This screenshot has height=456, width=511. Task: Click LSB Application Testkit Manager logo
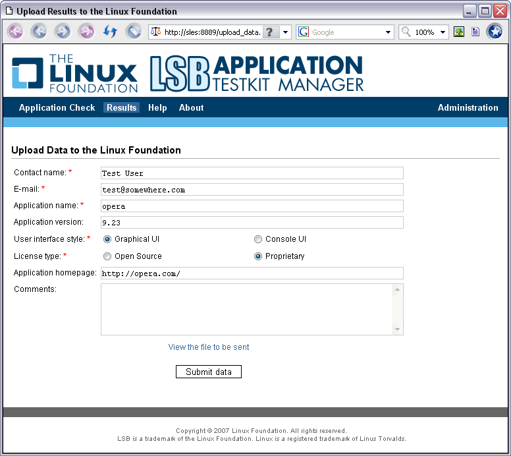[x=256, y=73]
